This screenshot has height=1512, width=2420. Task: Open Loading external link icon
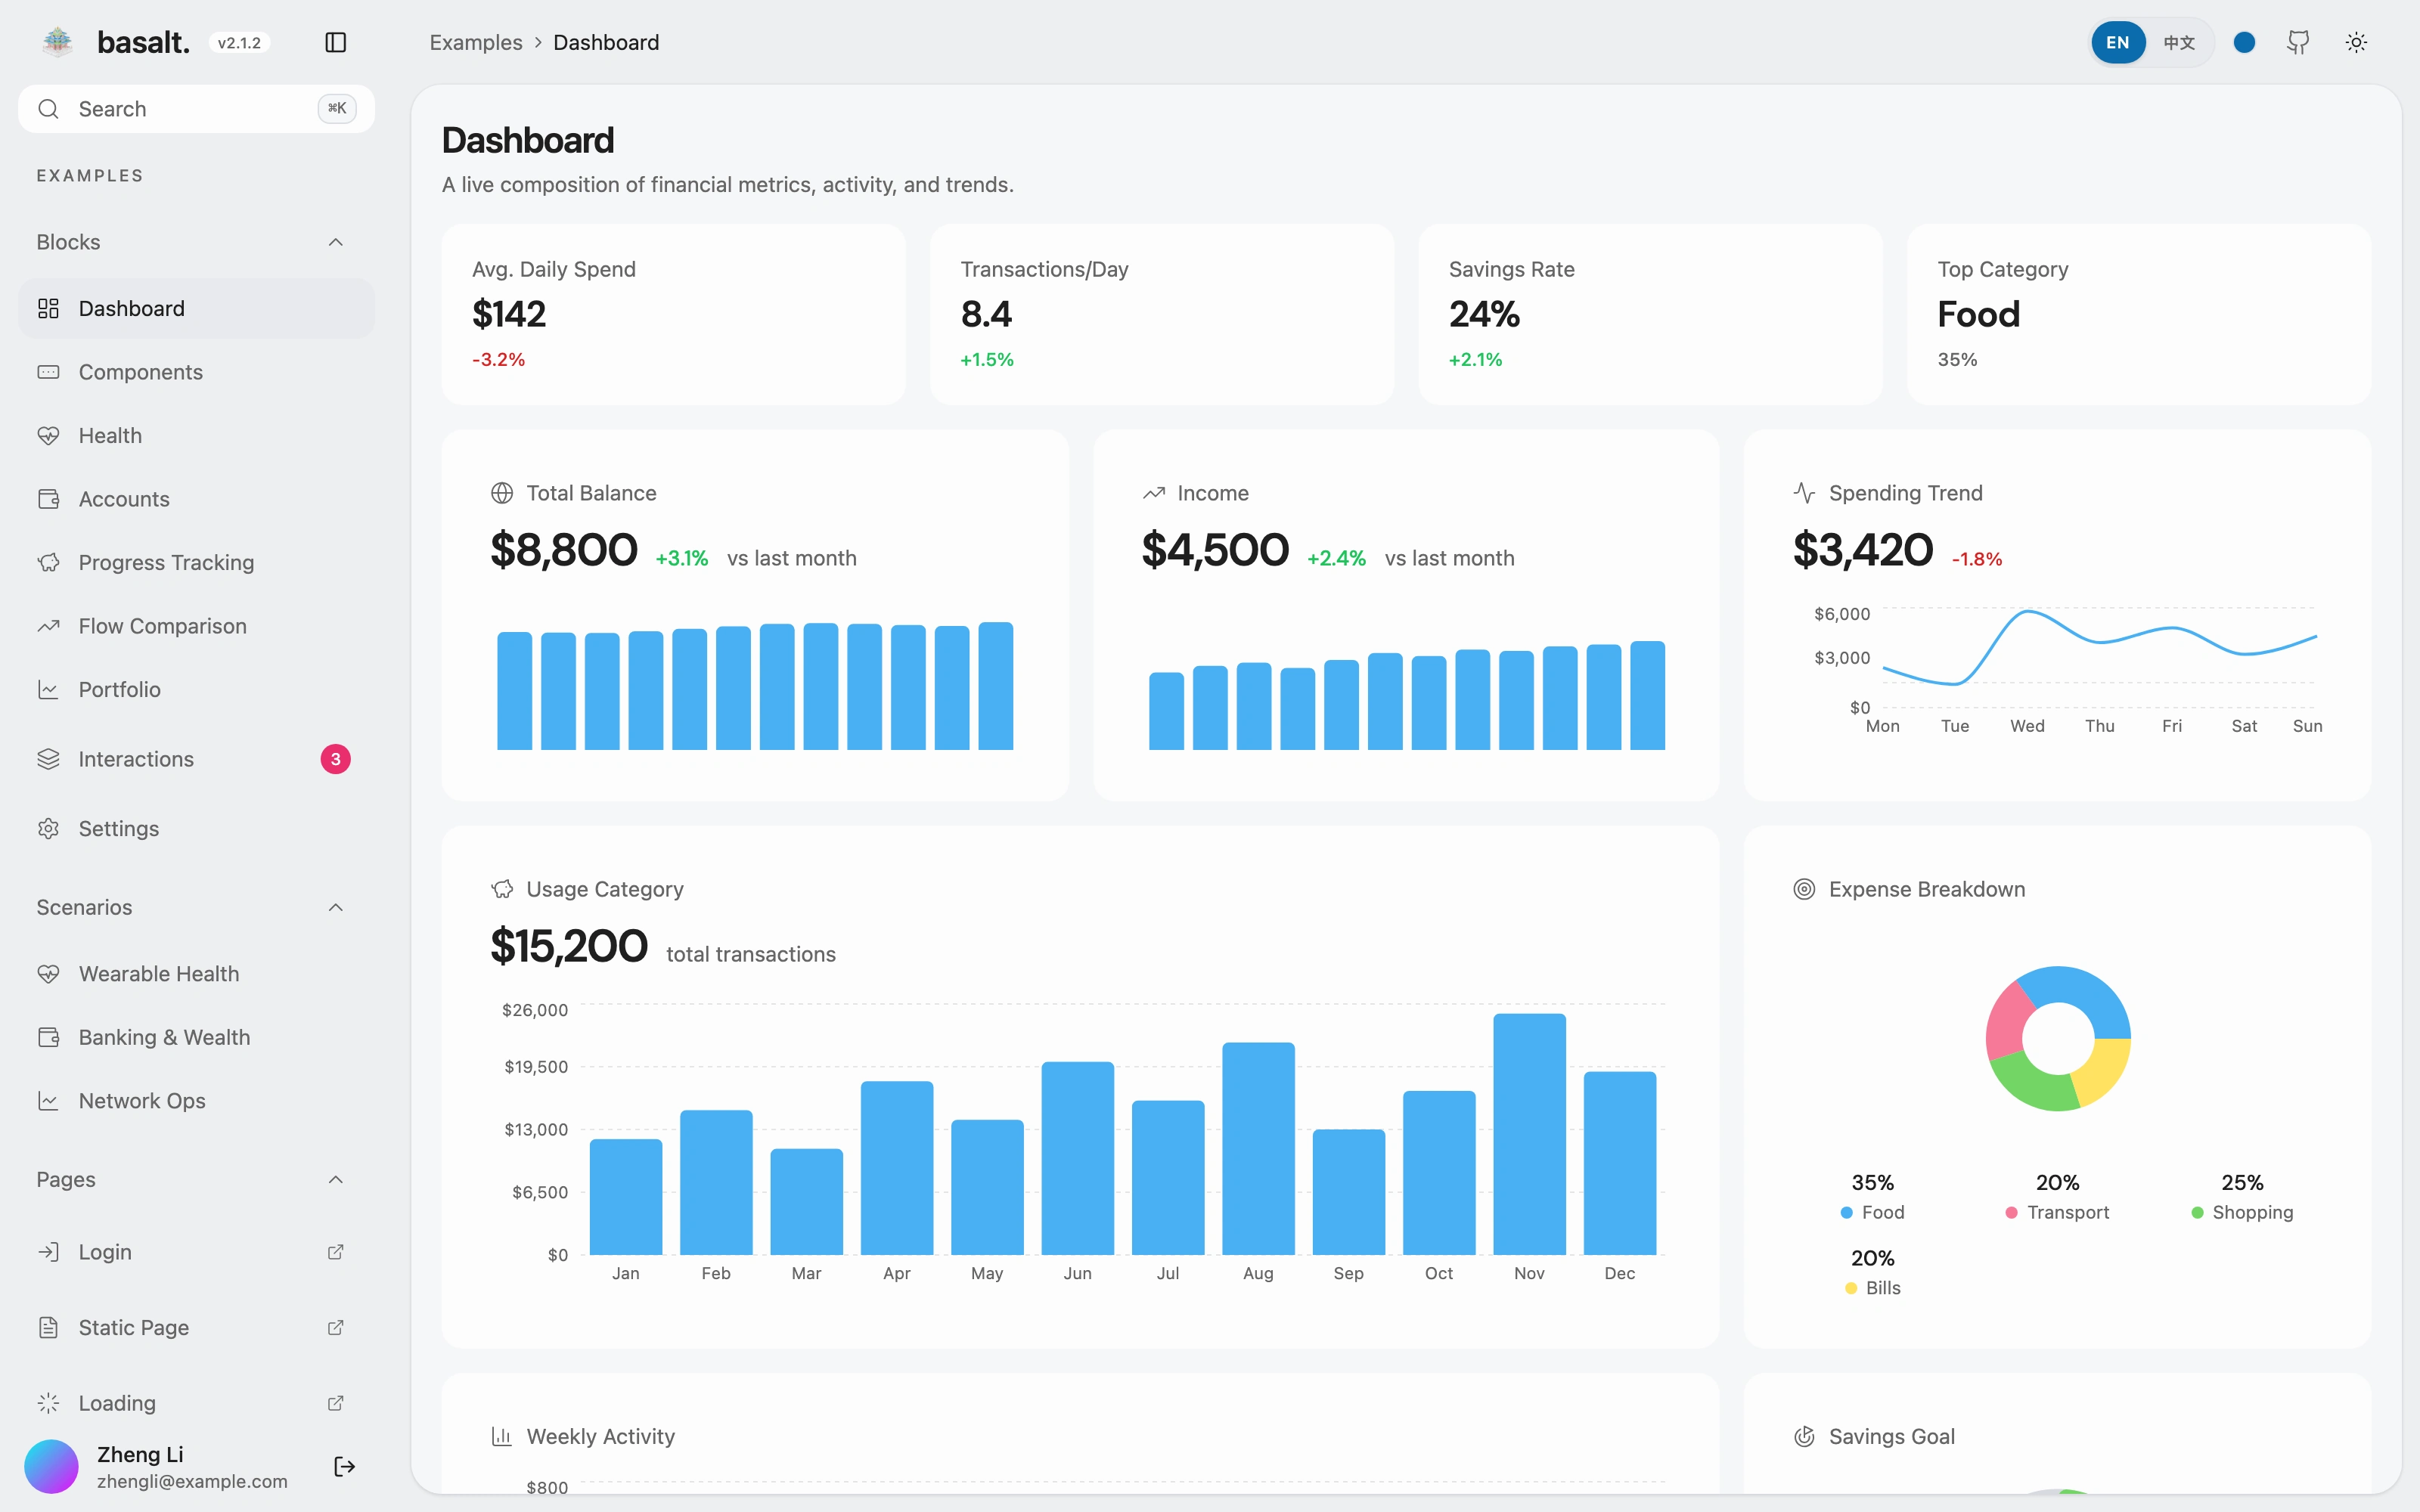tap(335, 1403)
